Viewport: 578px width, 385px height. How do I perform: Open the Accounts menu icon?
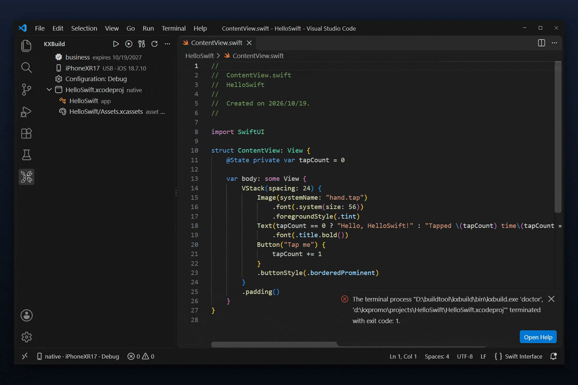coord(27,315)
